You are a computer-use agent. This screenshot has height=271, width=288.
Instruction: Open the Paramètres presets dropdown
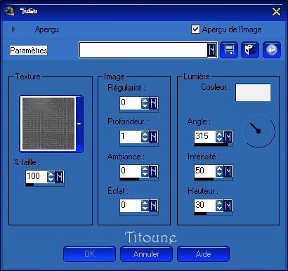tap(212, 50)
